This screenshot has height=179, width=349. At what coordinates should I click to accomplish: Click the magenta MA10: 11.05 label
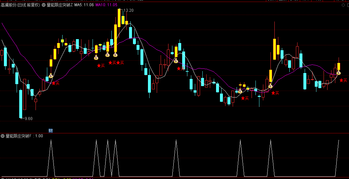coord(106,5)
